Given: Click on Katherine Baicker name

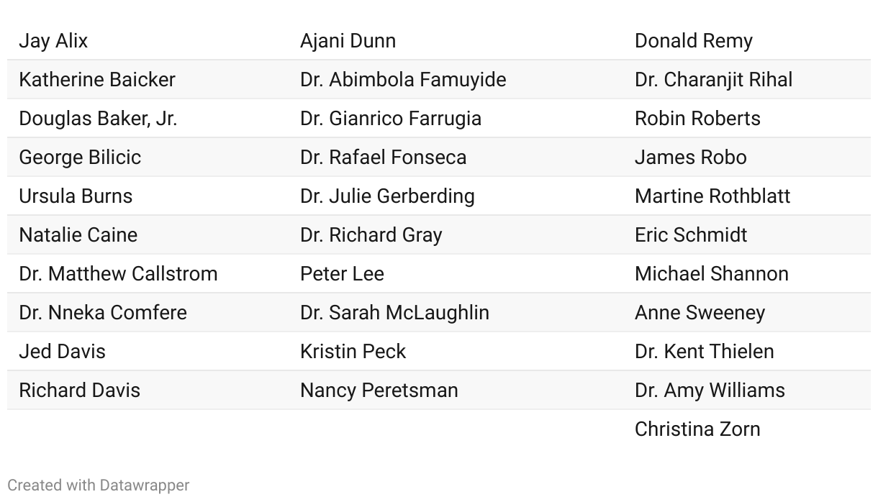Looking at the screenshot, I should pyautogui.click(x=97, y=80).
